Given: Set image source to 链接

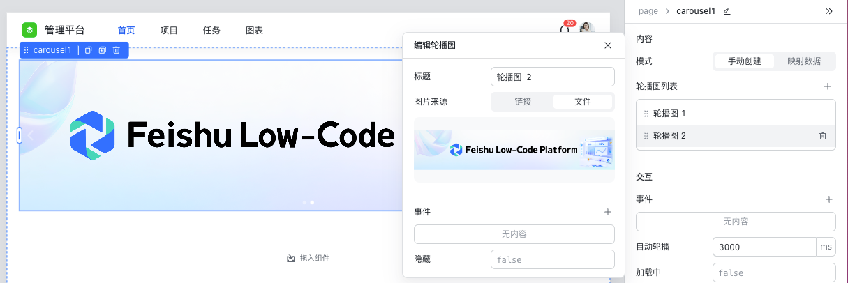Looking at the screenshot, I should [523, 102].
